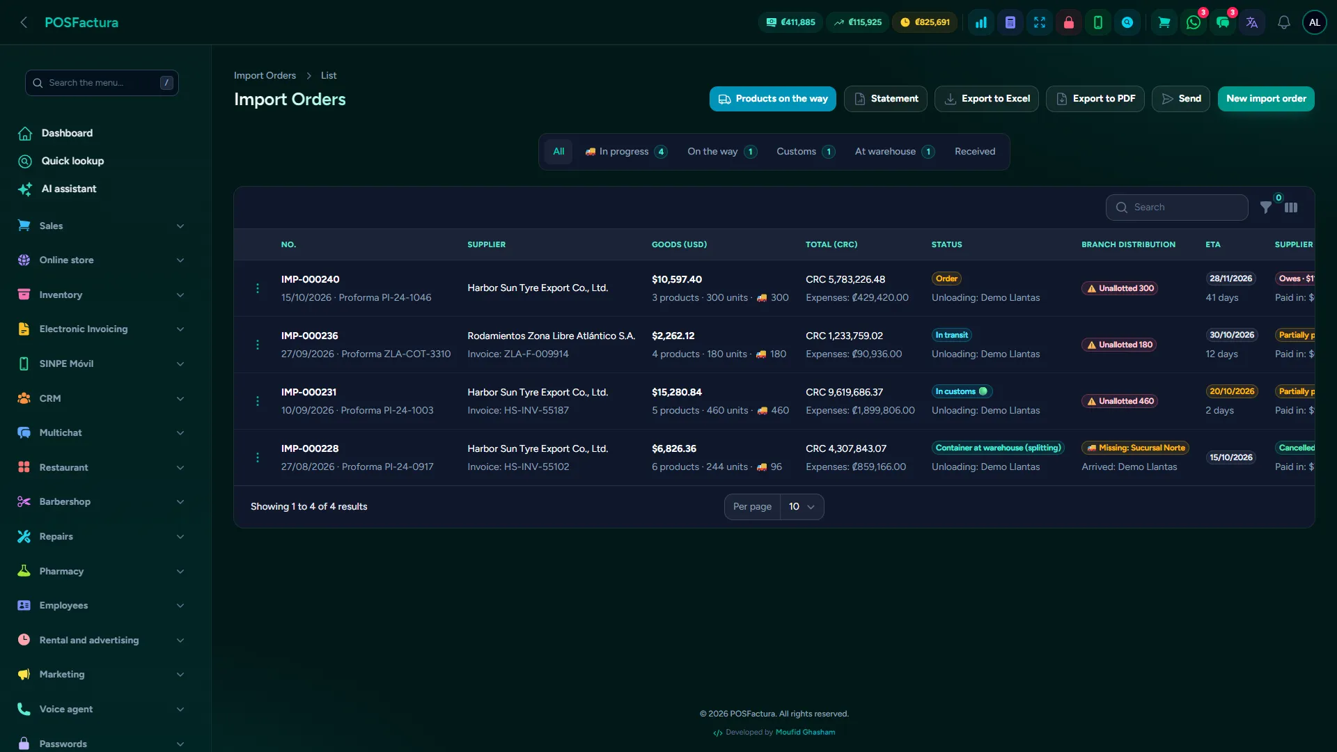The width and height of the screenshot is (1337, 752).
Task: Focus the table Search field
Action: click(x=1177, y=207)
